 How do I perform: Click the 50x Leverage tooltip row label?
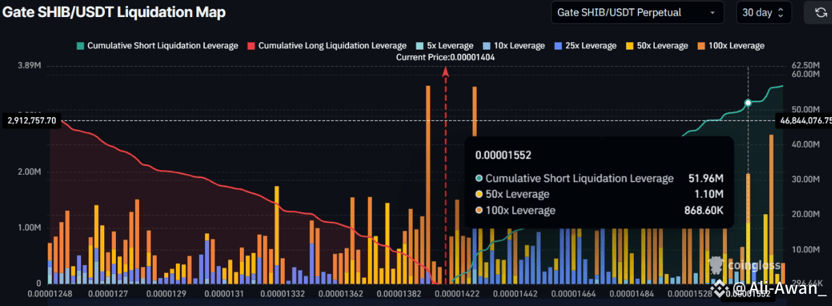pos(517,194)
